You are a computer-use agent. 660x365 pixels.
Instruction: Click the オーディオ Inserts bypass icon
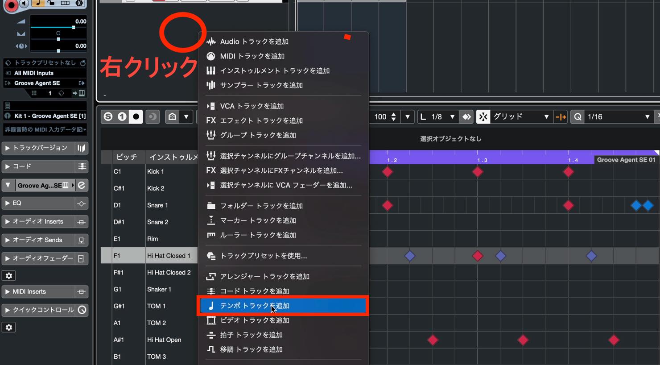[x=82, y=222]
